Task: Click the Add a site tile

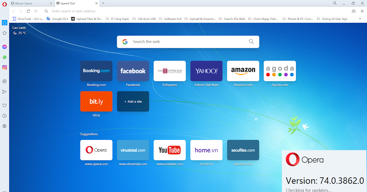Action: pos(133,101)
